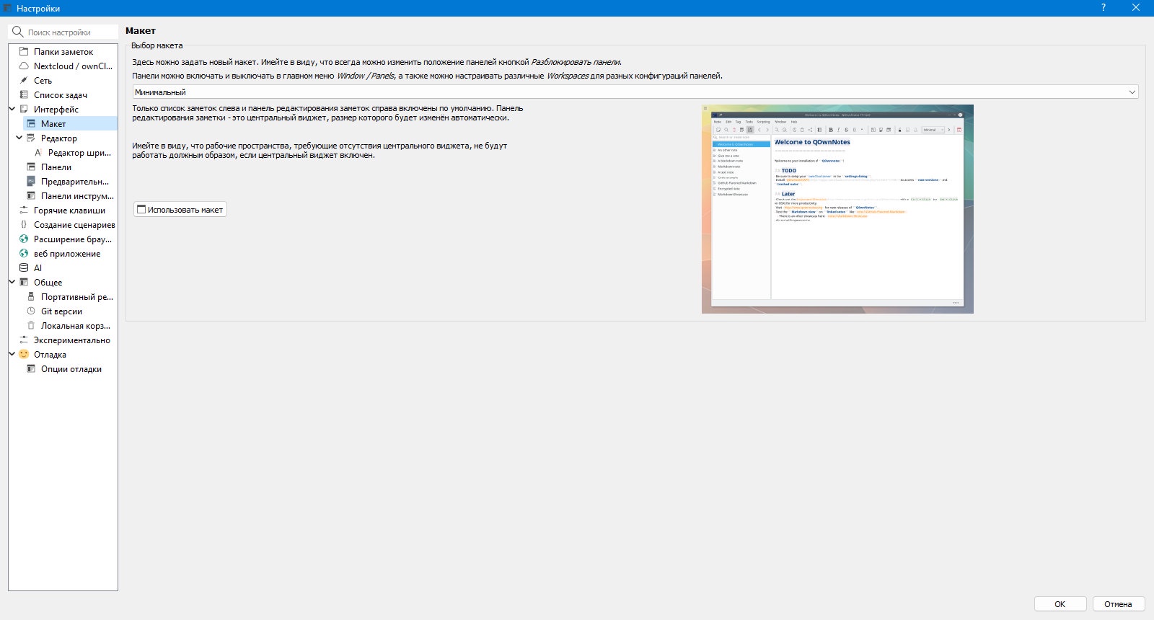The width and height of the screenshot is (1154, 620).
Task: Click the Поиск настройки search field
Action: [x=63, y=32]
